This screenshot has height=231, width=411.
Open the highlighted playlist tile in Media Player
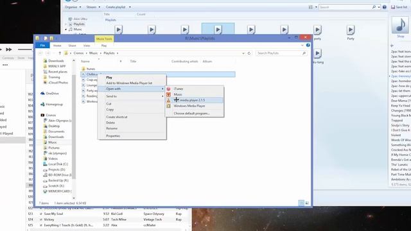[218, 30]
